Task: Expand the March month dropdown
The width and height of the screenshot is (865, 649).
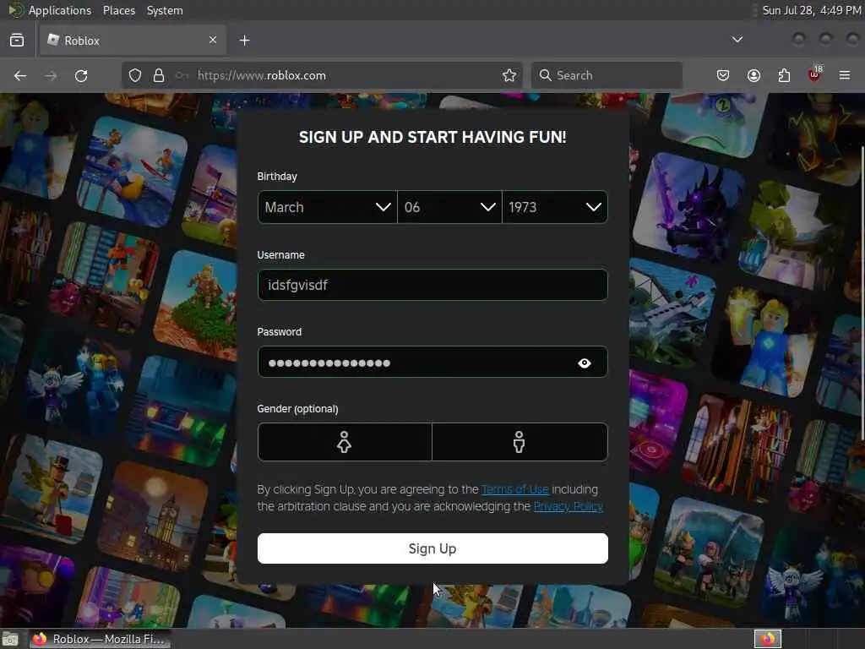Action: tap(327, 208)
